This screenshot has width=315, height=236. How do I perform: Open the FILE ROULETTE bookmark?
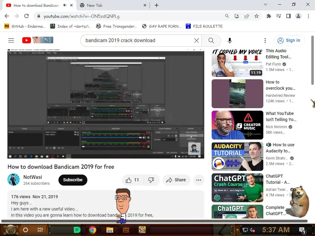pyautogui.click(x=204, y=26)
